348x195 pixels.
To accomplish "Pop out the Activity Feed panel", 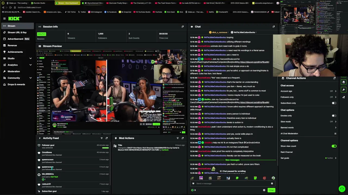I will pos(107,138).
